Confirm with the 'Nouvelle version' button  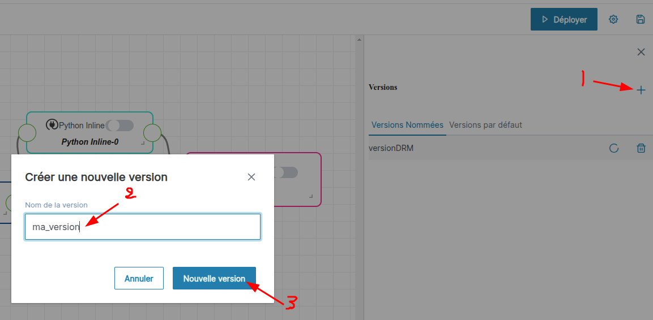214,278
